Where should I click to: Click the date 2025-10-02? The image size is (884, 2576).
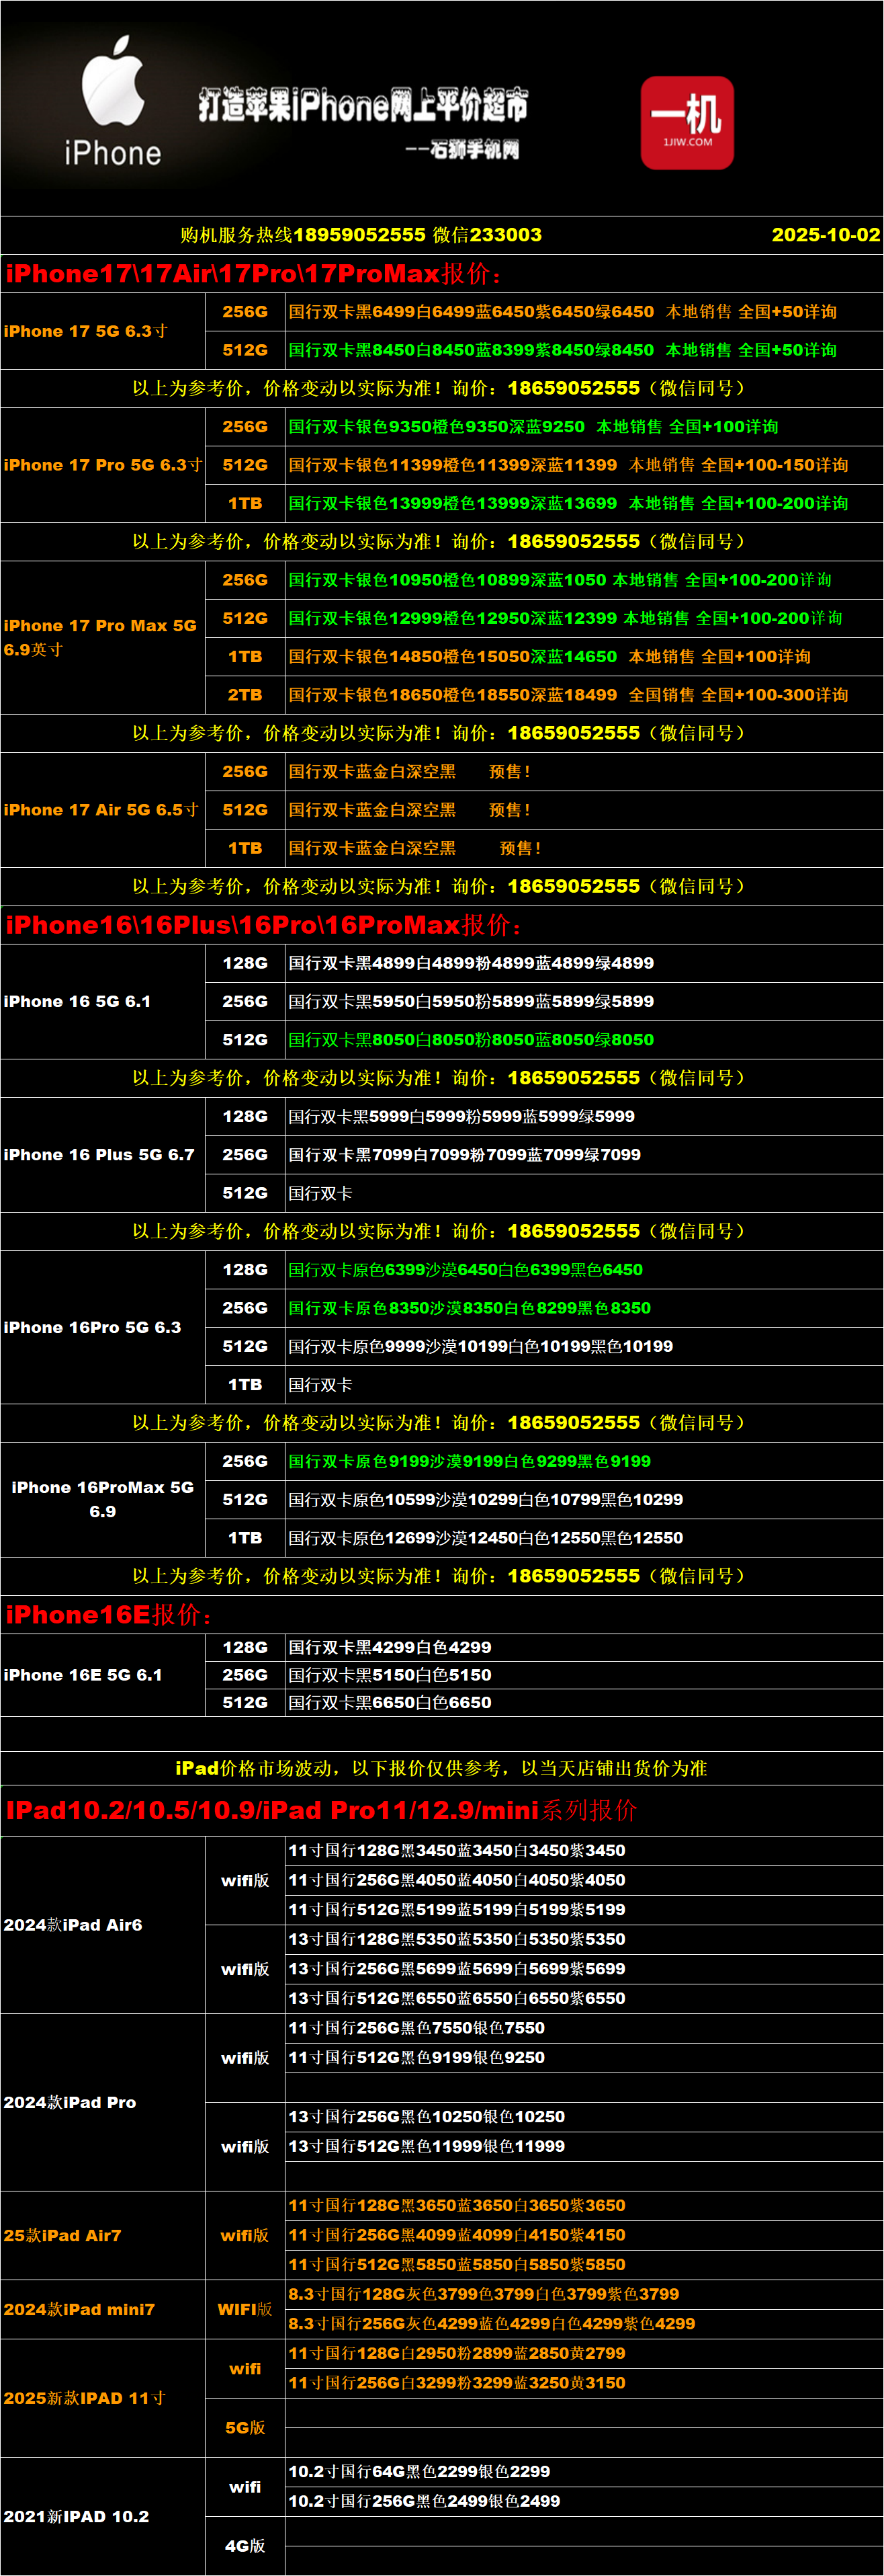(x=824, y=235)
